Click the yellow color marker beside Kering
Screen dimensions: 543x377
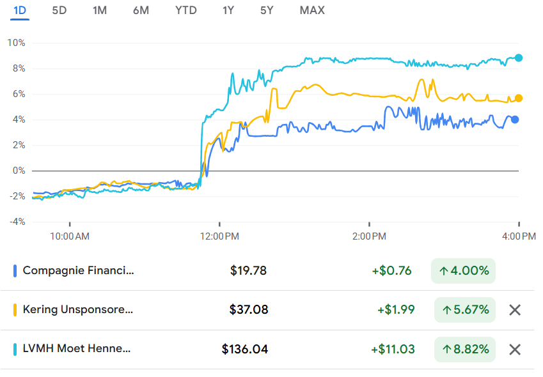pos(15,310)
